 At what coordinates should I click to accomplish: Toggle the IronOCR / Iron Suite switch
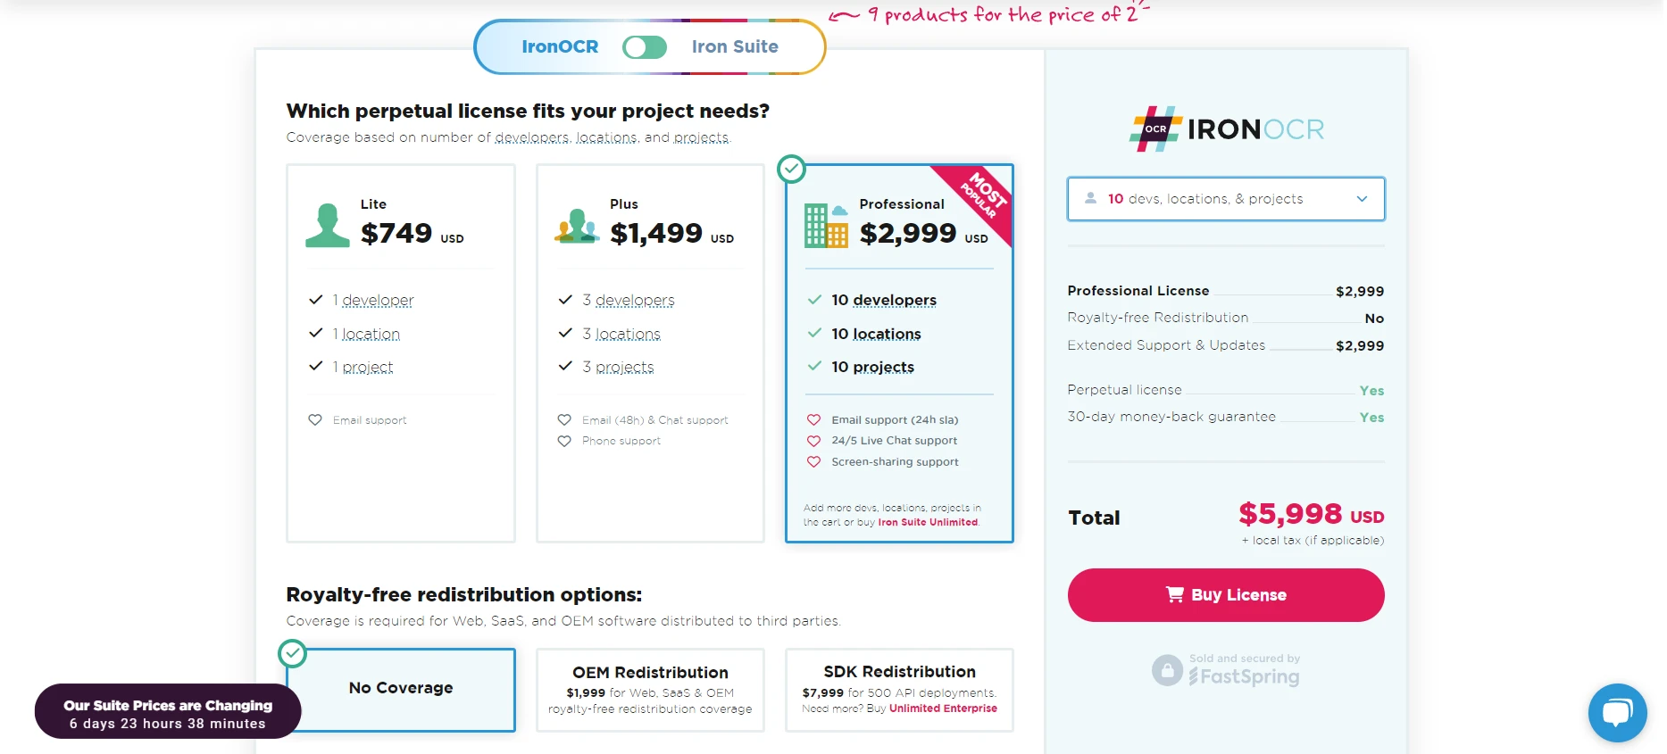(645, 47)
